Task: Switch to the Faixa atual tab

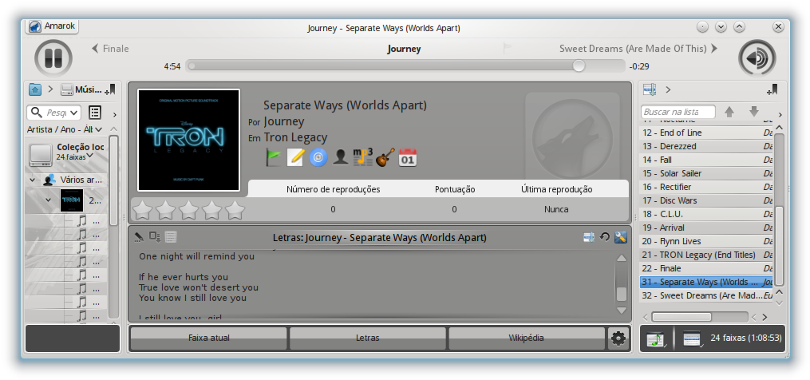Action: pos(208,338)
